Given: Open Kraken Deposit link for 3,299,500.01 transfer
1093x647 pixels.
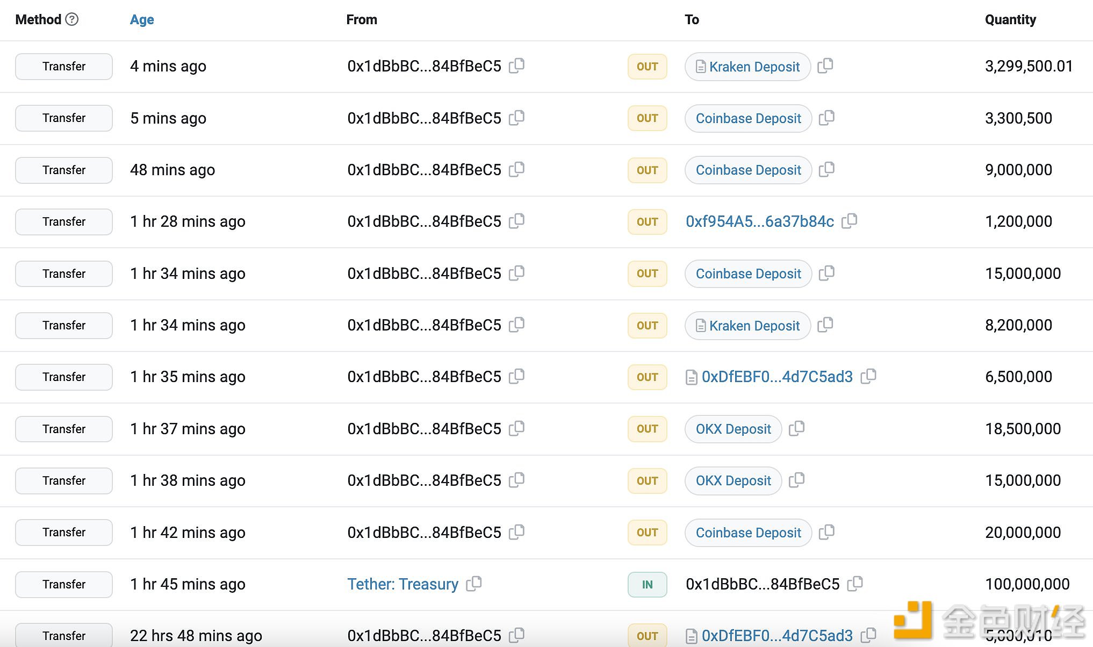Looking at the screenshot, I should pos(754,67).
